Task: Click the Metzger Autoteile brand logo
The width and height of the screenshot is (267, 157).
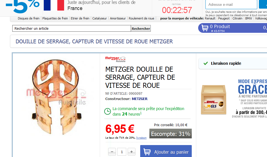Action: coord(115,59)
